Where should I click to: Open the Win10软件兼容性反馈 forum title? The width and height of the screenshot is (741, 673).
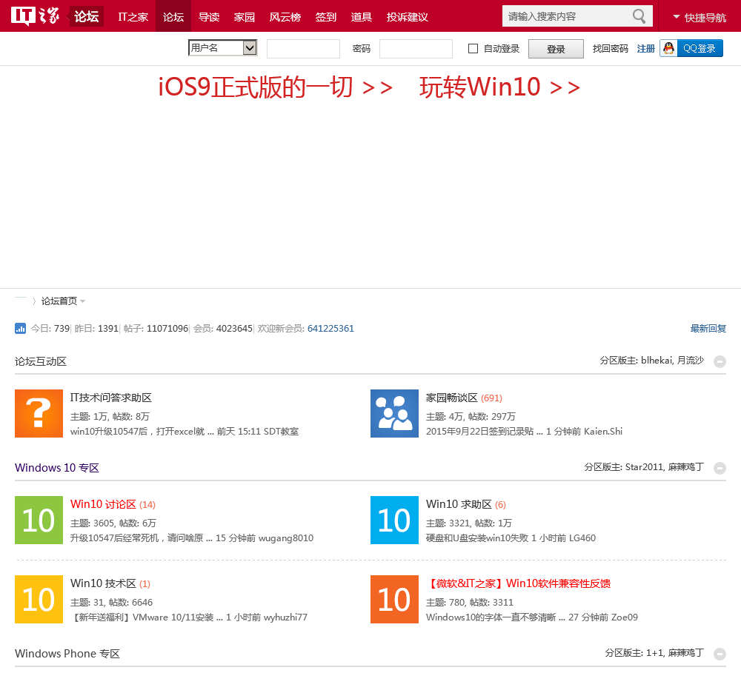[x=519, y=583]
